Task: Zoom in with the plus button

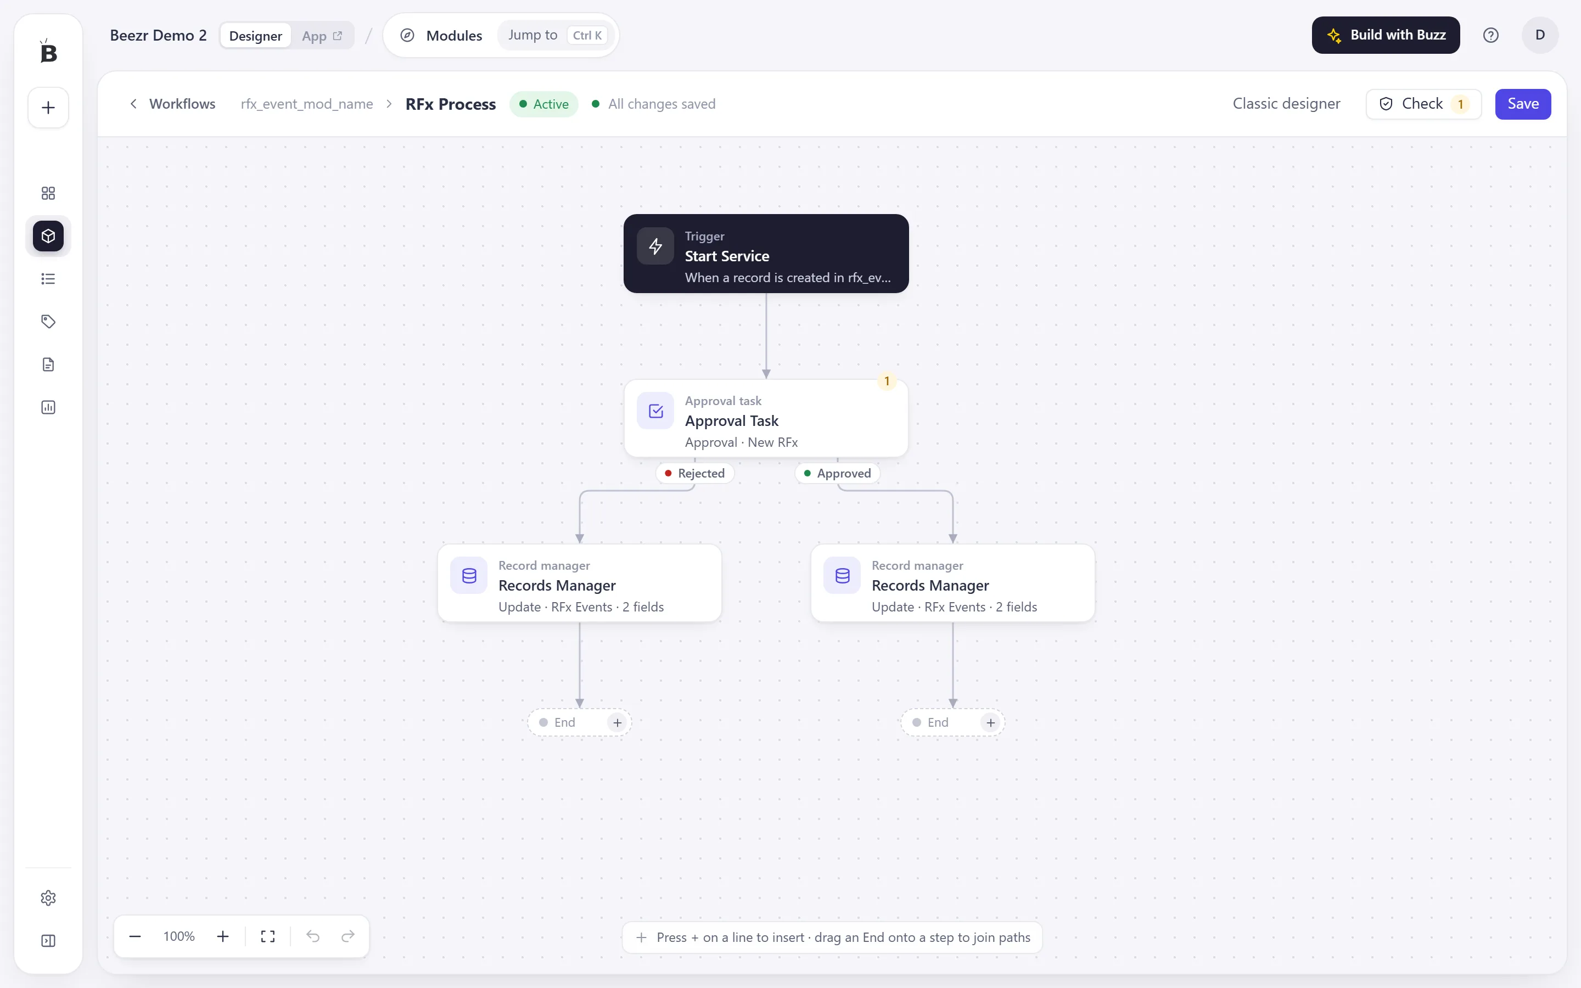Action: (x=223, y=936)
